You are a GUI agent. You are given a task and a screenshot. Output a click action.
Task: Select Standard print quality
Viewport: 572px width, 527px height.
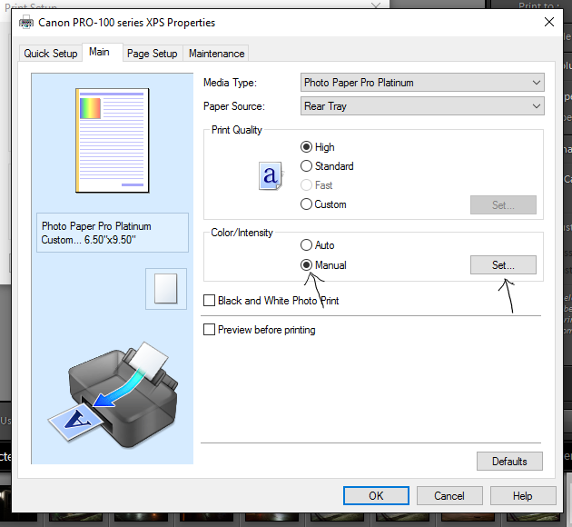click(327, 166)
